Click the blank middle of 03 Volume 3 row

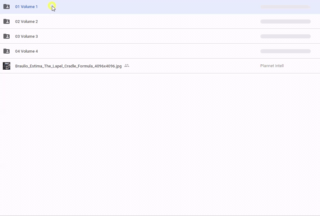[149, 37]
